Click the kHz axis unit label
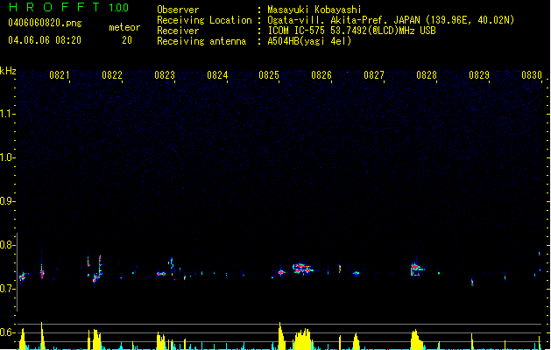The height and width of the screenshot is (350, 551). [x=8, y=71]
